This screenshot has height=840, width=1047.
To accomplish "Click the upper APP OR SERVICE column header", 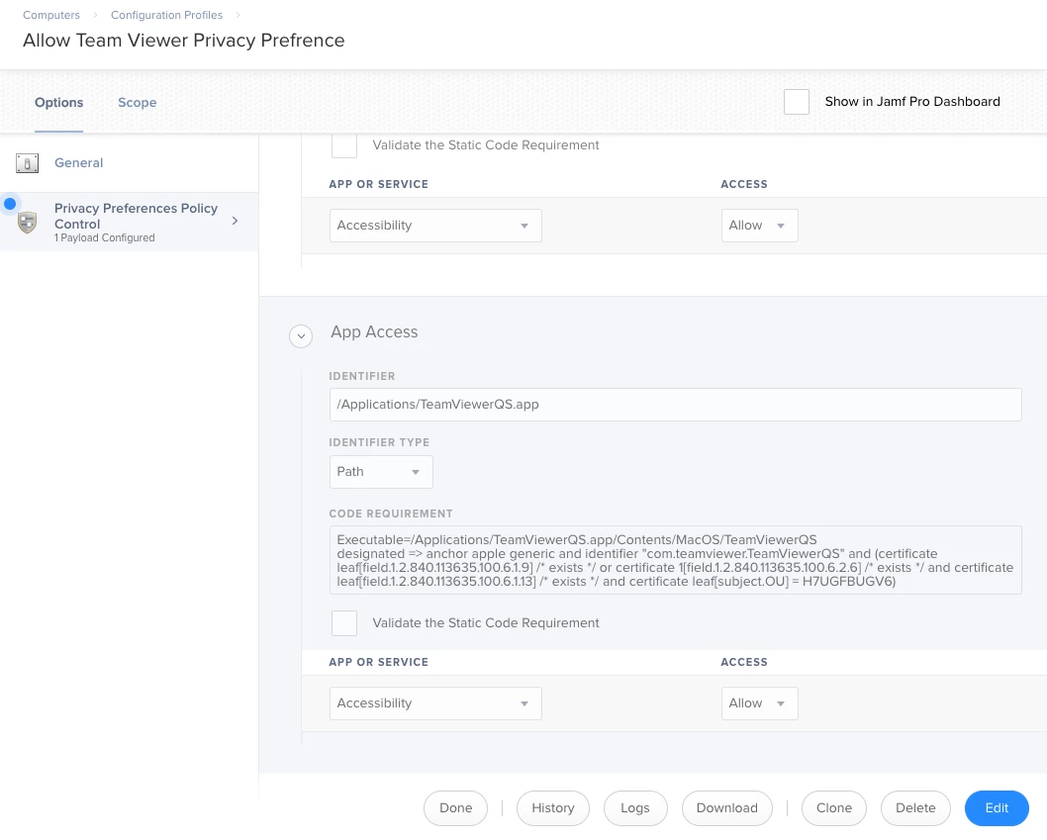I will [379, 184].
